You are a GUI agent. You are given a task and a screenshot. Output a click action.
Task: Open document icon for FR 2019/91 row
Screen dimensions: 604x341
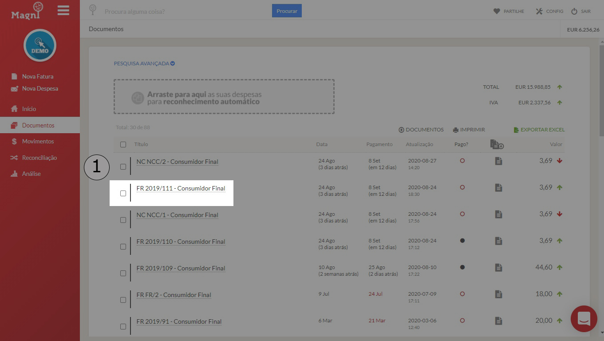pos(498,321)
